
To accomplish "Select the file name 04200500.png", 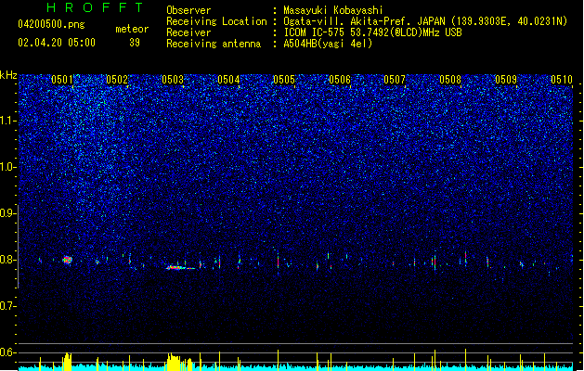I will click(x=51, y=24).
